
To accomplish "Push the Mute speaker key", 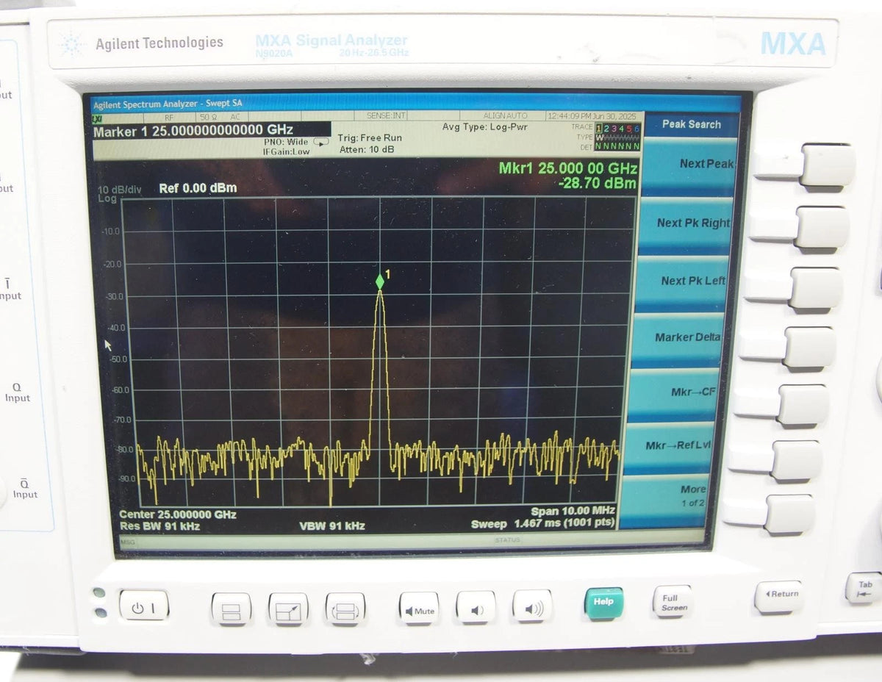I will (419, 609).
